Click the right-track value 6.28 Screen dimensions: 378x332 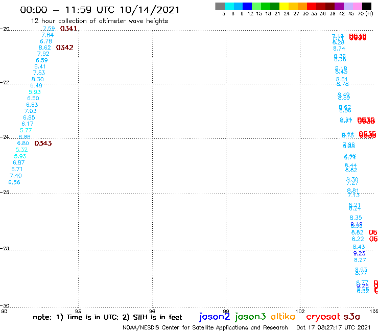[x=339, y=43]
